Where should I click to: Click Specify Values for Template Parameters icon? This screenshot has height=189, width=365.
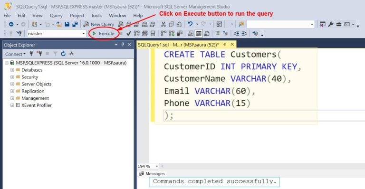coord(255,33)
